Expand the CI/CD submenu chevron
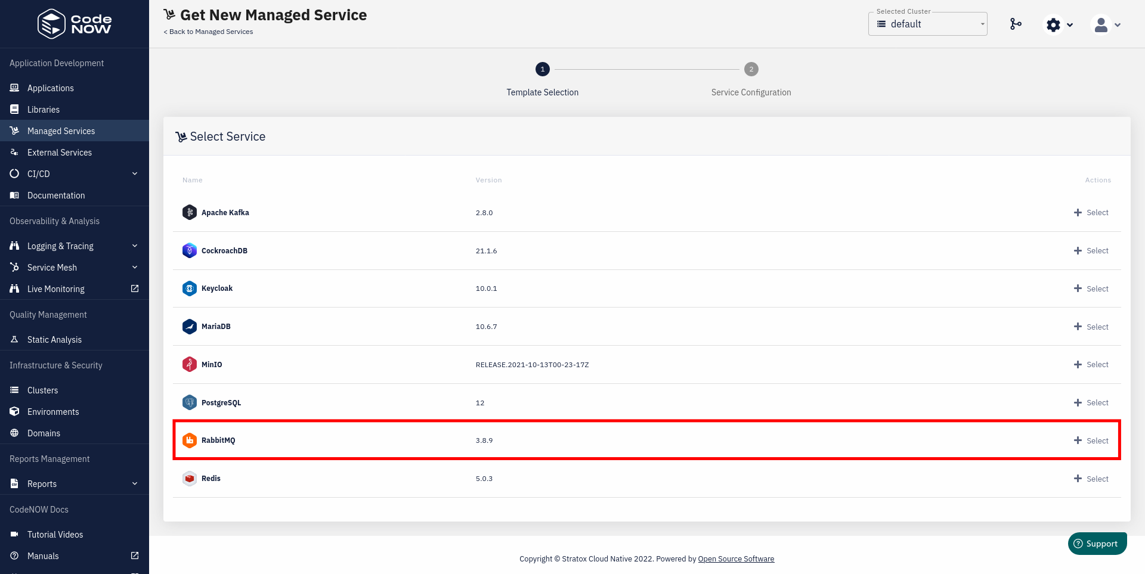Image resolution: width=1145 pixels, height=574 pixels. tap(135, 173)
